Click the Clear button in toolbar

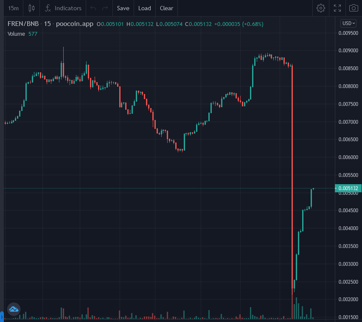[166, 9]
